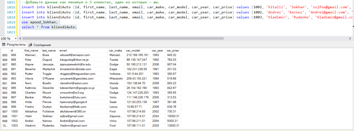Click last name cell Pervoe
This screenshot has width=354, height=131.
pos(49,102)
